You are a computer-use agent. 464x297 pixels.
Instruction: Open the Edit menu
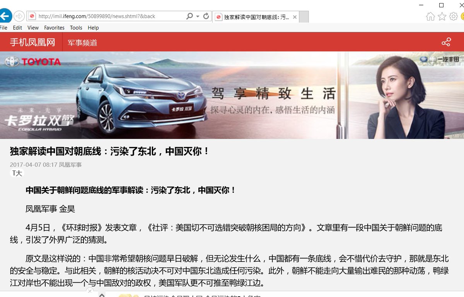point(17,27)
